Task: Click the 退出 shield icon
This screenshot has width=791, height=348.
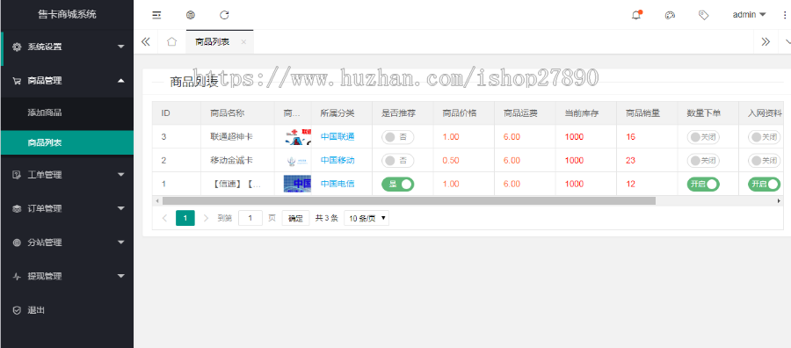Action: (x=18, y=310)
